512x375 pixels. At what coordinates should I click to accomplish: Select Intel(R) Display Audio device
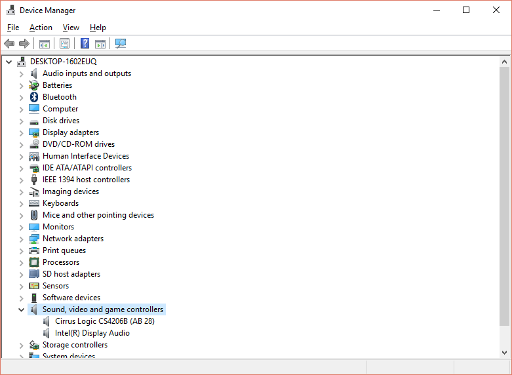pos(92,333)
